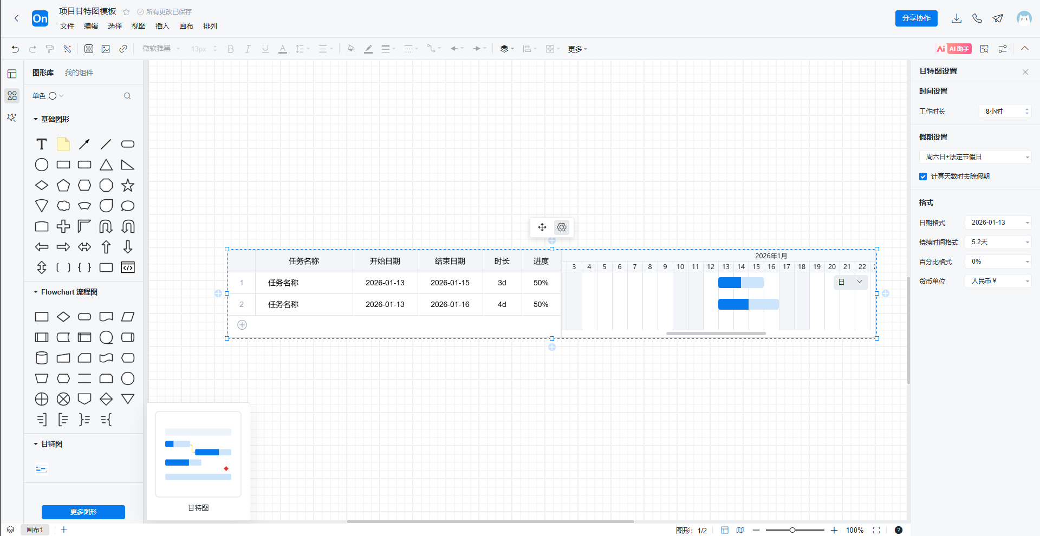Collapse the Flowchart 流程图 section
The height and width of the screenshot is (536, 1040).
[36, 292]
